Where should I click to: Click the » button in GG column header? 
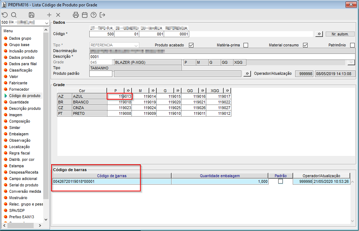click(x=202, y=90)
